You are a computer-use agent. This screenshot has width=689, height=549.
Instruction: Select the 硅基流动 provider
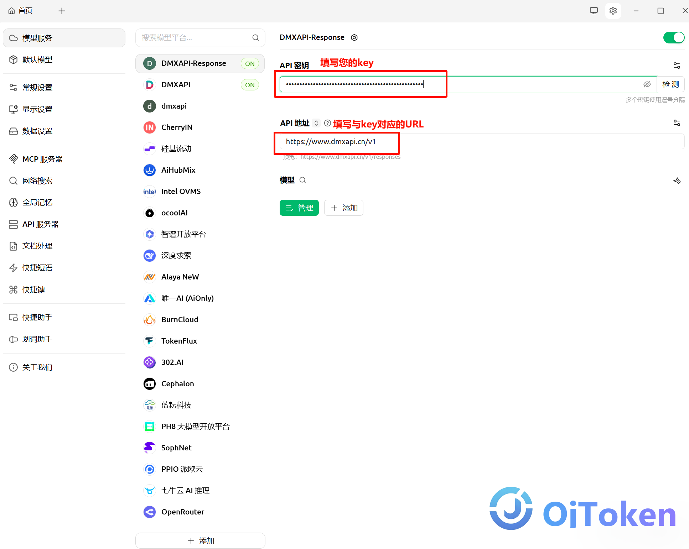tap(200, 149)
